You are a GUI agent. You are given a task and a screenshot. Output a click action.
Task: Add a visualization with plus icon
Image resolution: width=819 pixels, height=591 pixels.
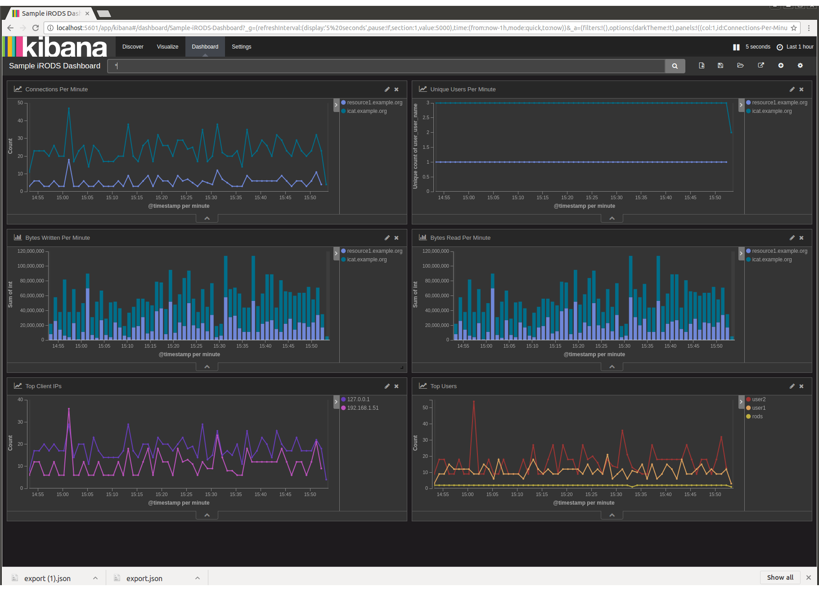click(781, 66)
